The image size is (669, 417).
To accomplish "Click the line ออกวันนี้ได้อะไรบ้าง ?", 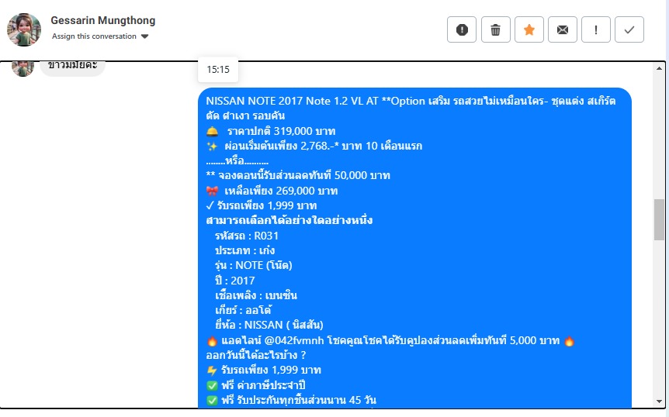I will pyautogui.click(x=256, y=355).
